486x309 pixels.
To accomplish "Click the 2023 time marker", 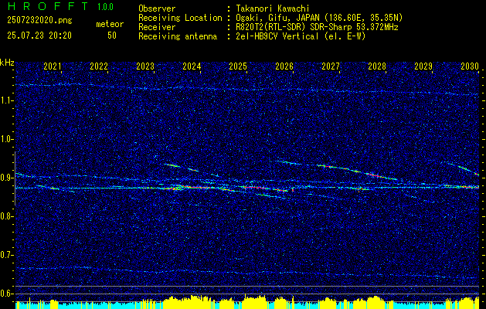I will 145,66.
